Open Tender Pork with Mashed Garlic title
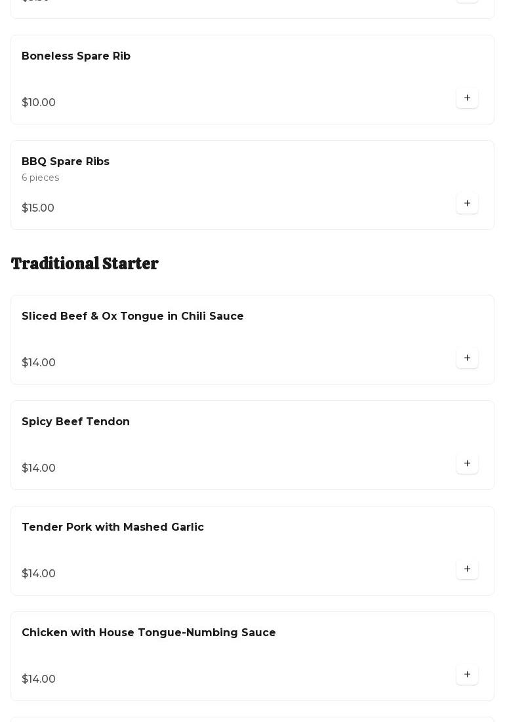This screenshot has width=505, height=722. point(113,527)
